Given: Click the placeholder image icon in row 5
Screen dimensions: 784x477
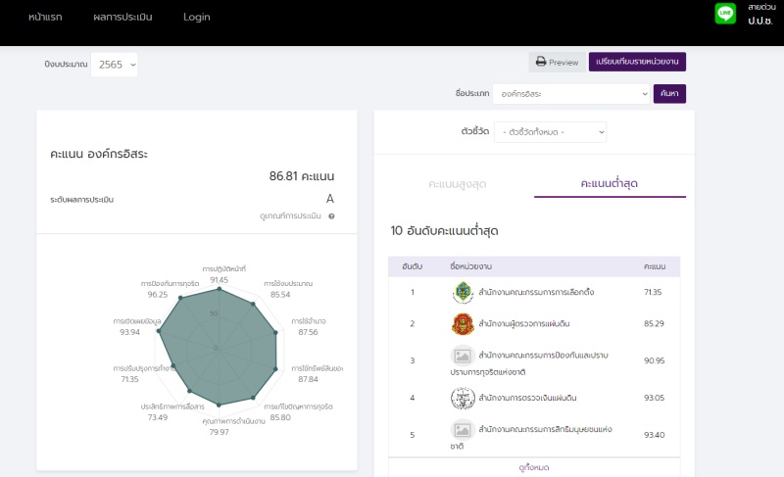Looking at the screenshot, I should (x=462, y=430).
